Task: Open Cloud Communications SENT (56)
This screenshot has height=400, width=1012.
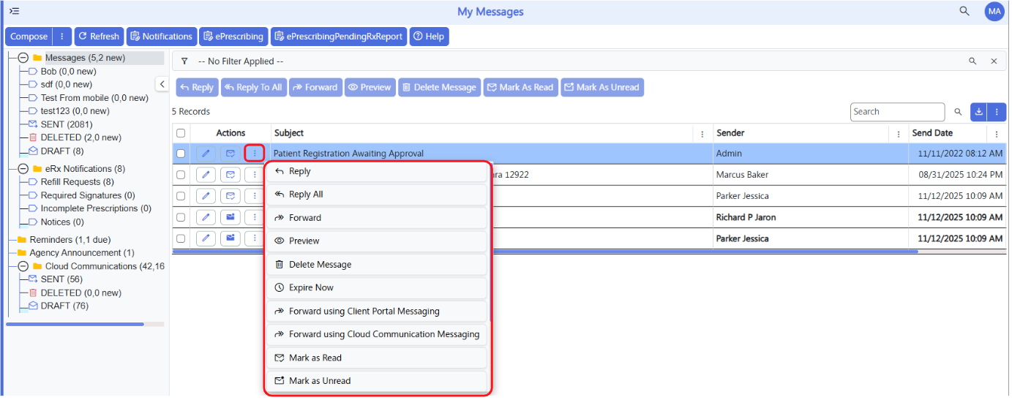Action: coord(61,279)
